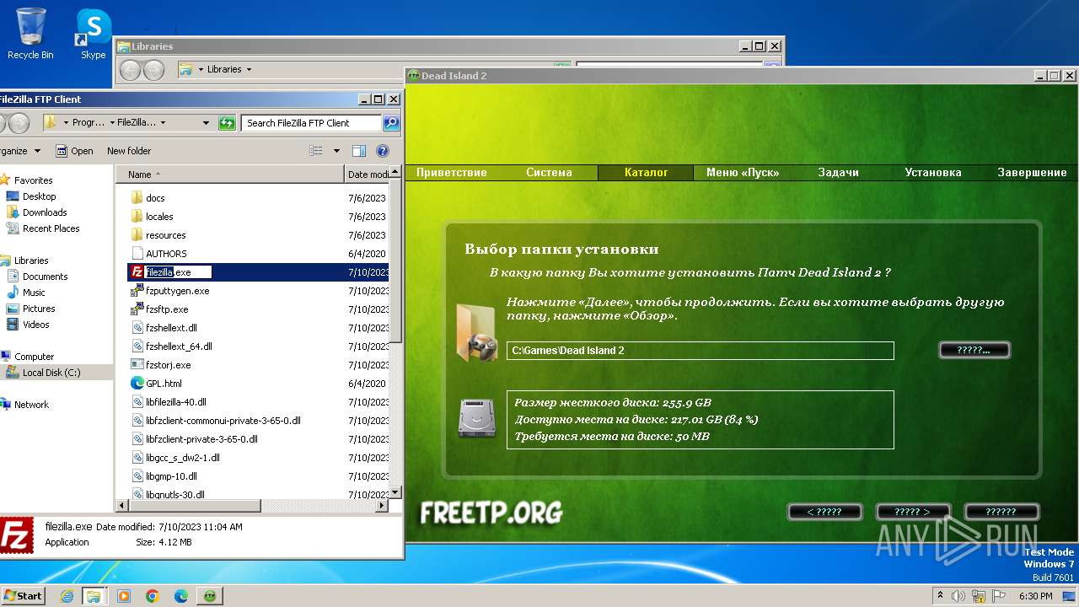
Task: Open the Start menu
Action: [23, 596]
